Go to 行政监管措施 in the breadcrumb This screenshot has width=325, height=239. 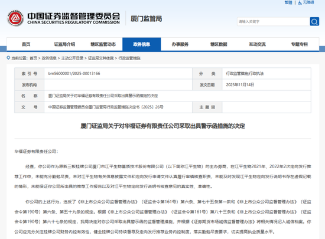(x=129, y=58)
